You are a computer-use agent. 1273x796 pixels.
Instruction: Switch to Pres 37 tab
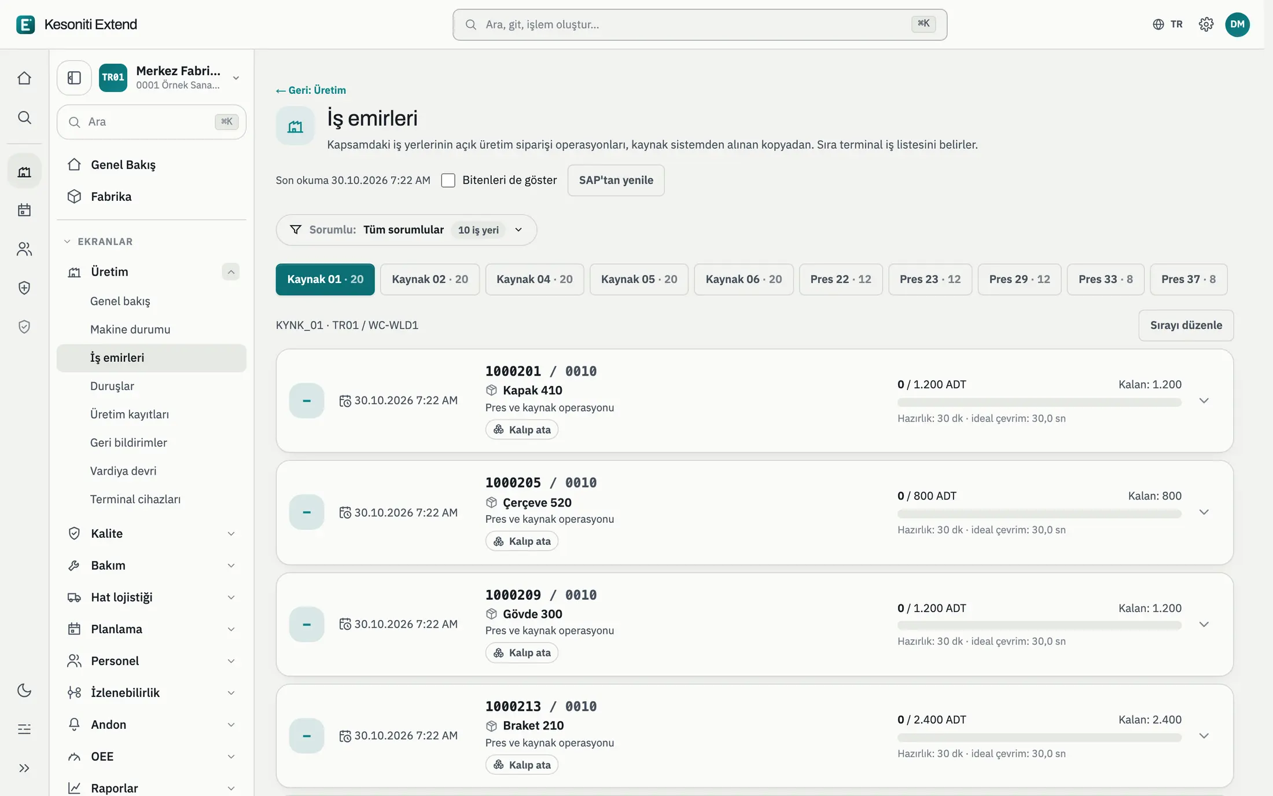click(1189, 279)
